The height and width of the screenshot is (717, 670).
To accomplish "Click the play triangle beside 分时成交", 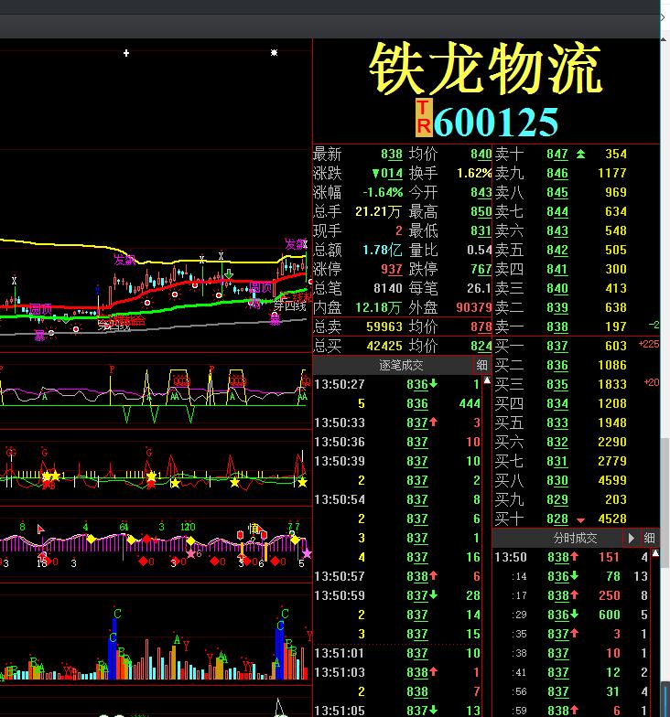I will click(x=632, y=538).
